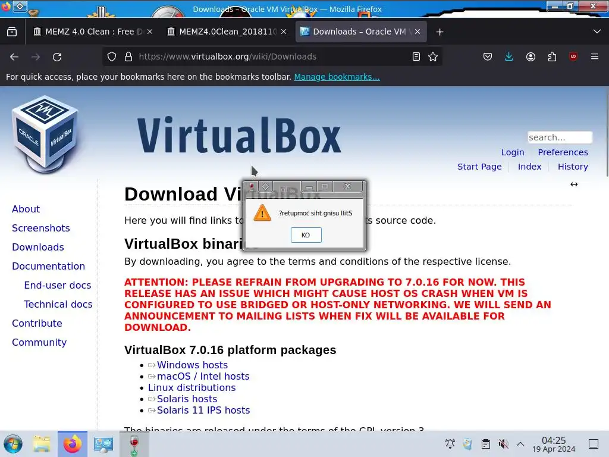
Task: Open the Index link
Action: point(529,167)
